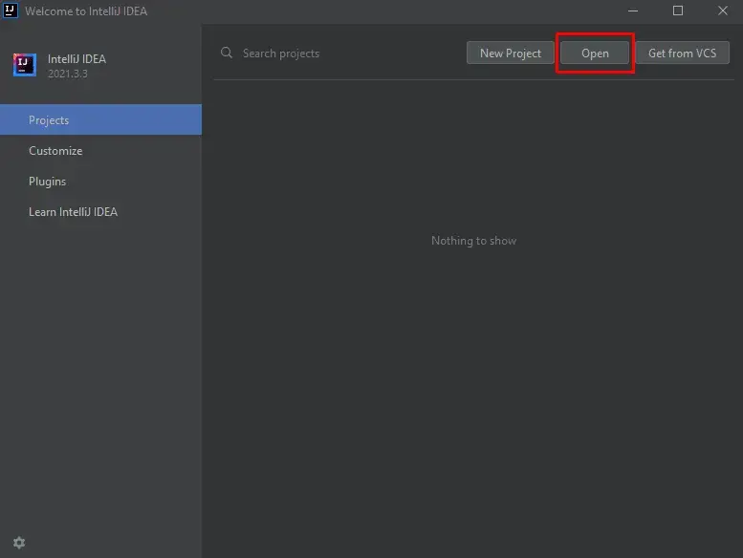The image size is (743, 558).
Task: Click the Nothing to show placeholder text
Action: pos(473,241)
